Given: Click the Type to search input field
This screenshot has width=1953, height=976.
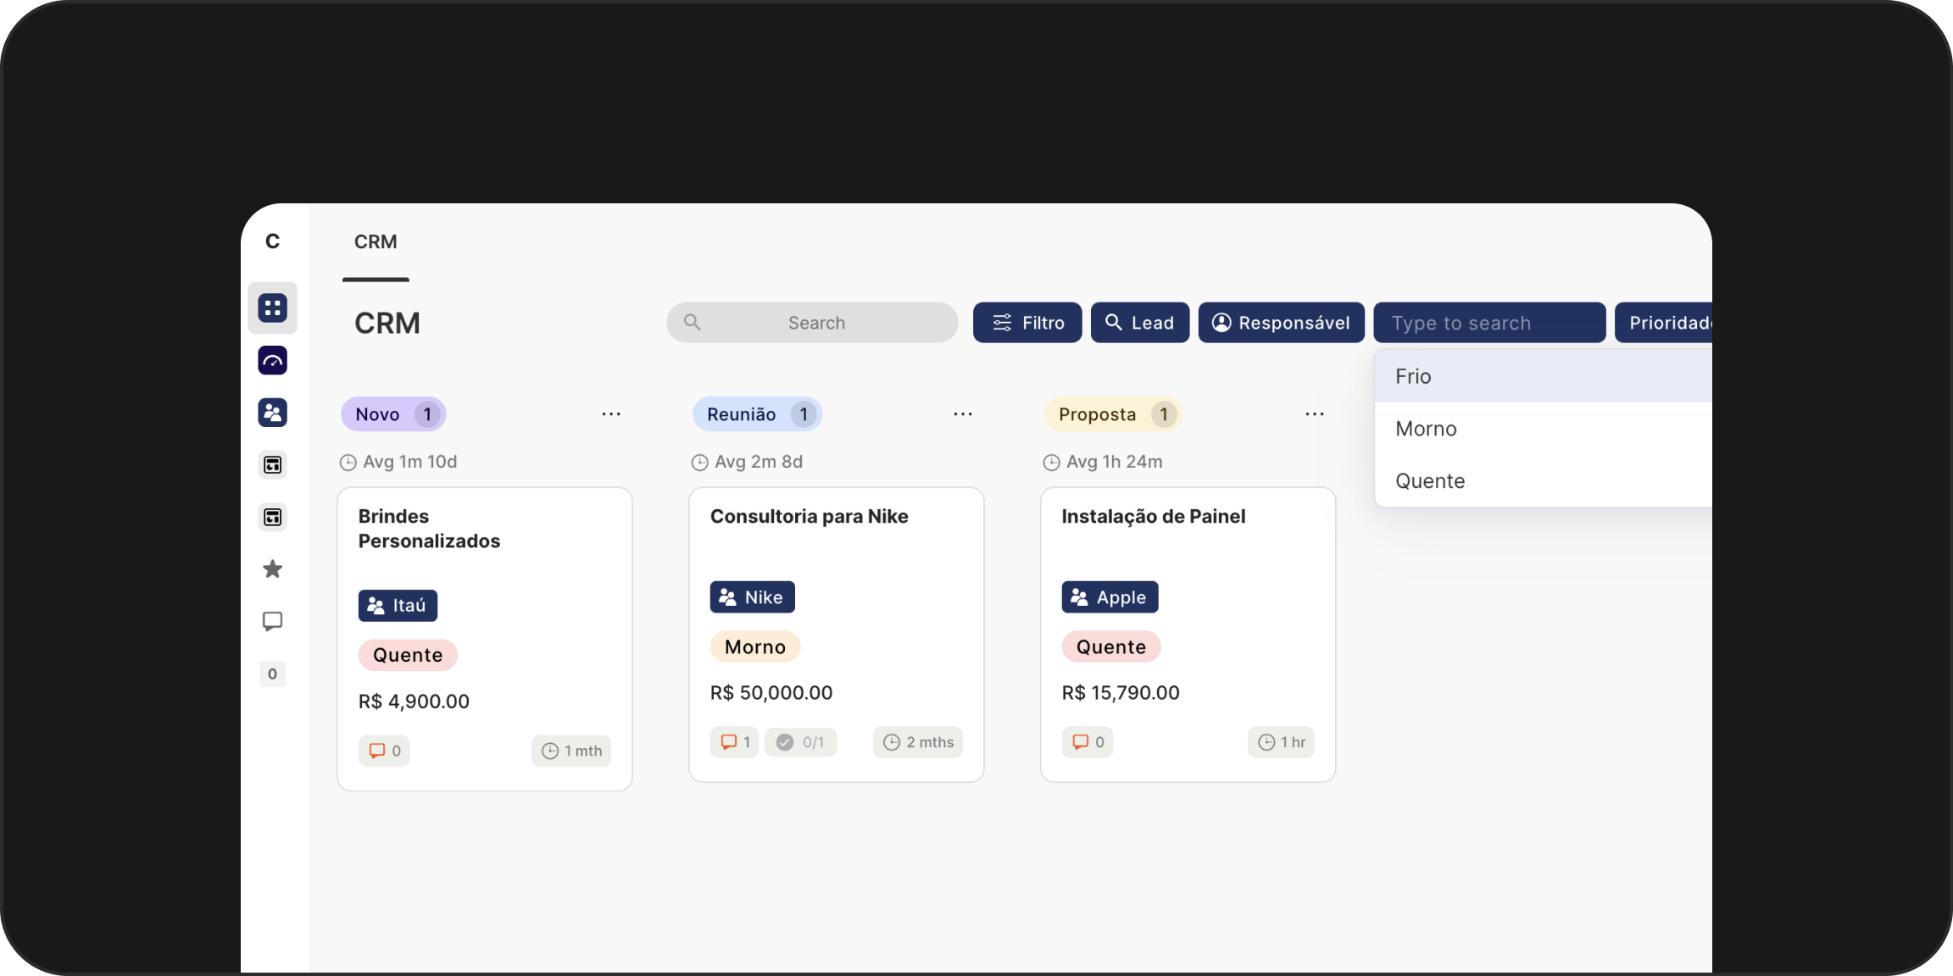Looking at the screenshot, I should 1489,322.
